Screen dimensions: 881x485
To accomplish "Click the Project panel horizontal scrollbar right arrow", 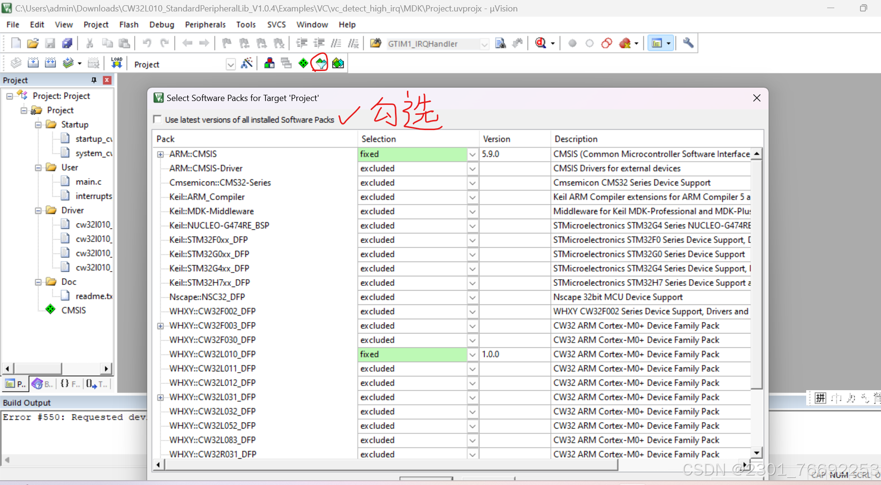I will click(107, 368).
